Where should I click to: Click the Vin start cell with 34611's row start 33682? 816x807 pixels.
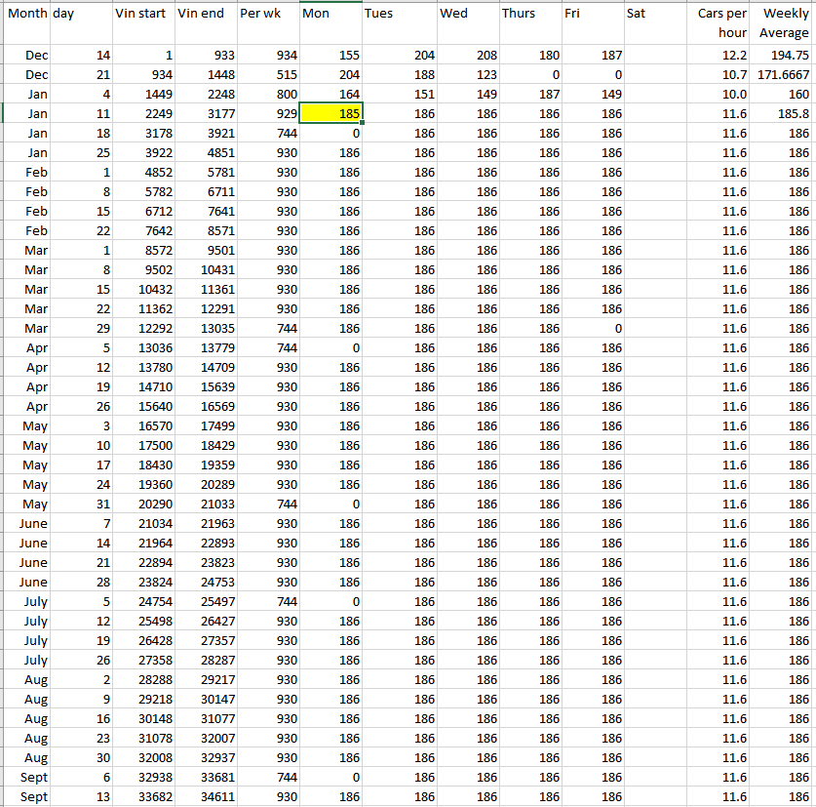144,797
